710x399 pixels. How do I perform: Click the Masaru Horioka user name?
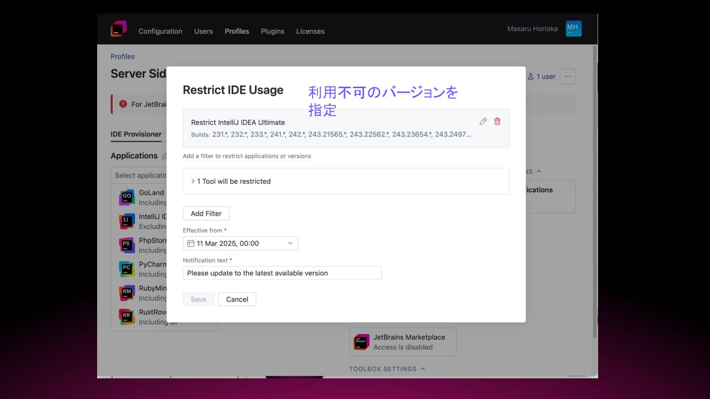click(532, 29)
